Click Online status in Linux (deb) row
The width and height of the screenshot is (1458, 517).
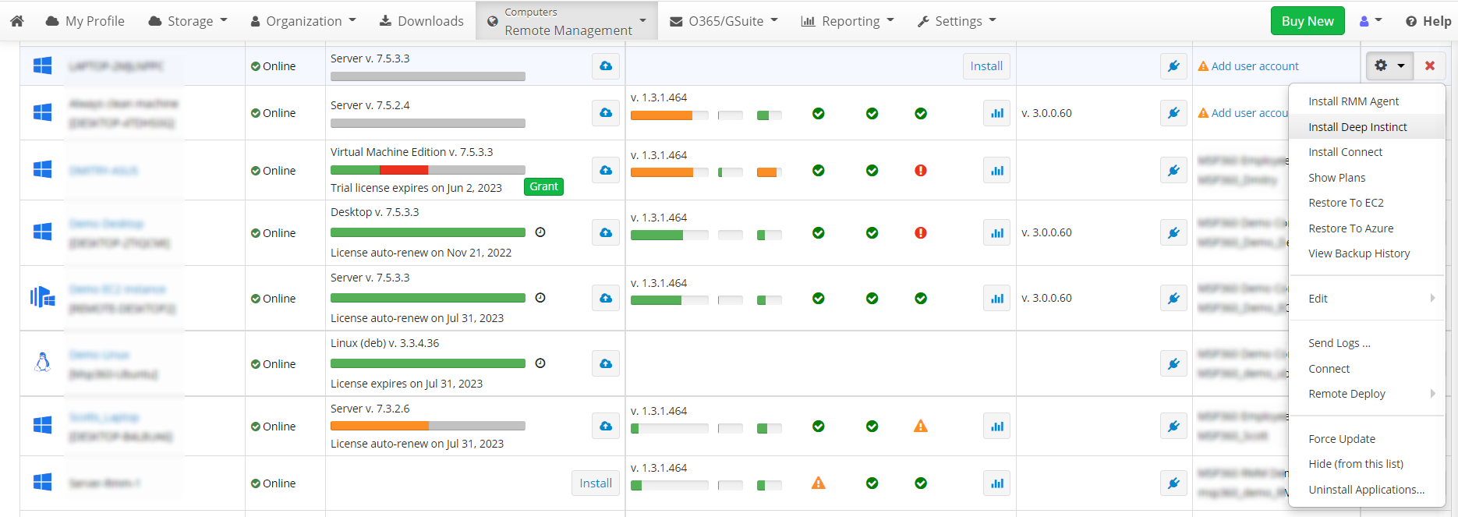tap(273, 364)
